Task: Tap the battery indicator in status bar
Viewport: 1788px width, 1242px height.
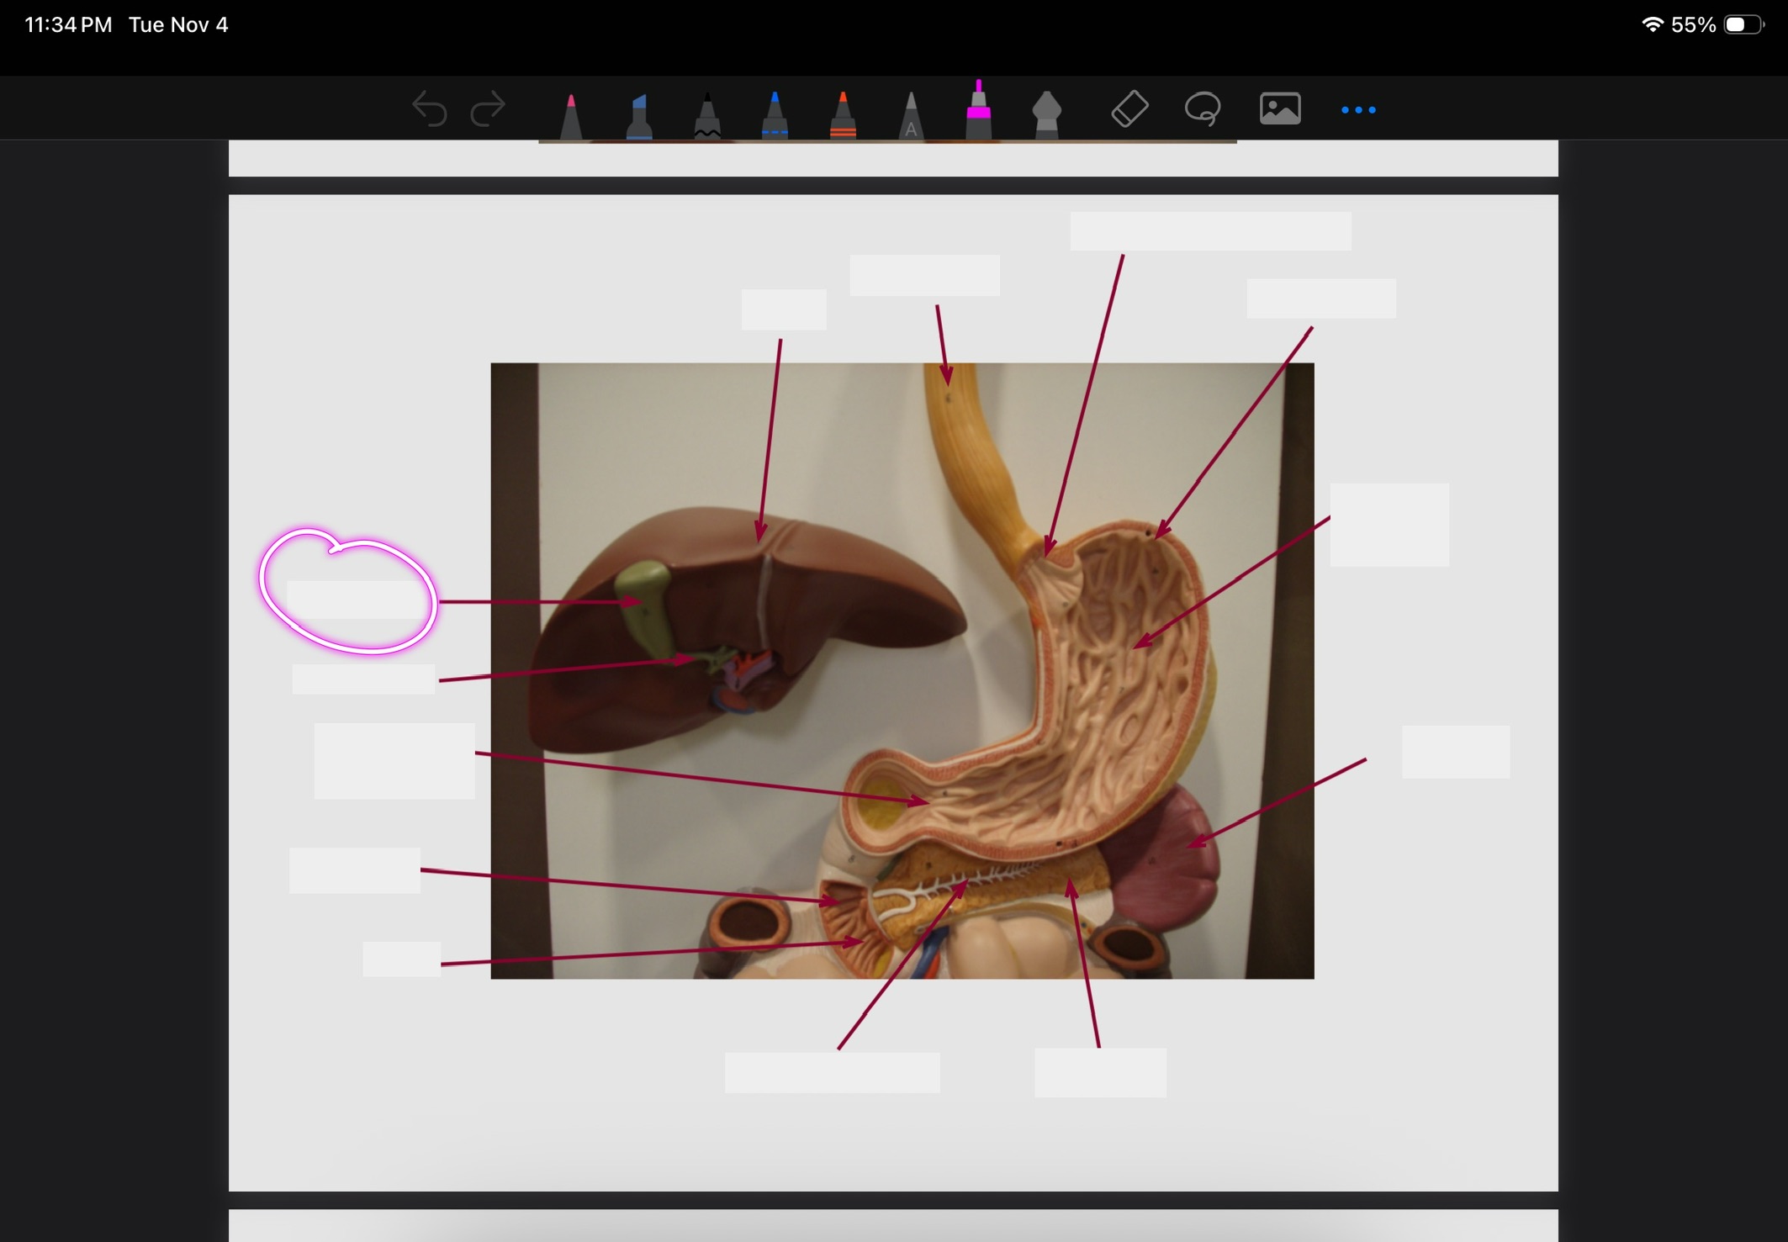Action: [x=1744, y=25]
